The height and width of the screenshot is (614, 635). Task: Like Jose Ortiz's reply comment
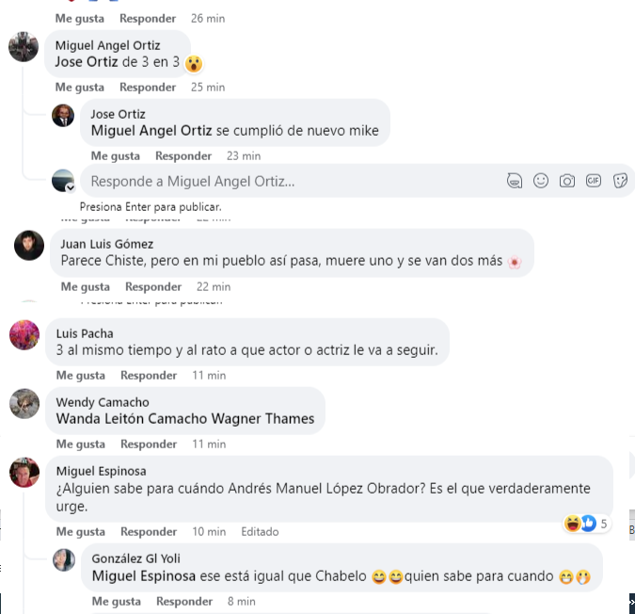[116, 156]
